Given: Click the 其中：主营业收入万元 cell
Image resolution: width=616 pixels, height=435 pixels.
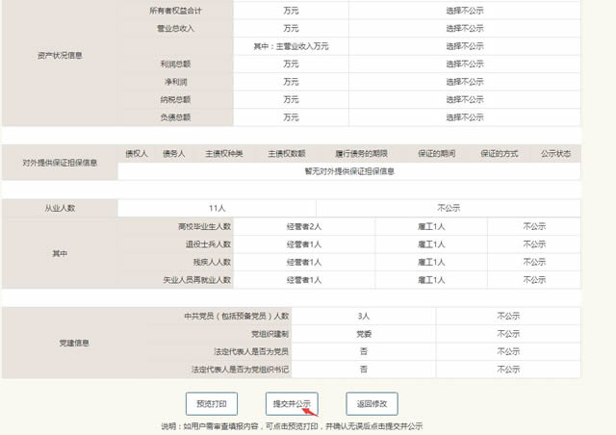Looking at the screenshot, I should 291,46.
